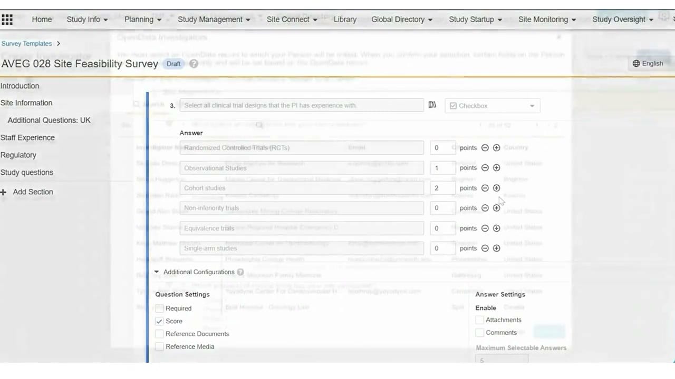Viewport: 675px width, 379px height.
Task: Expand the Study Startup menu
Action: coord(475,19)
